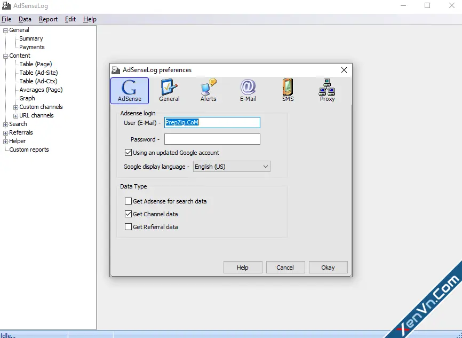Uncheck 'Get Channel data' option
The image size is (462, 338).
(x=128, y=214)
